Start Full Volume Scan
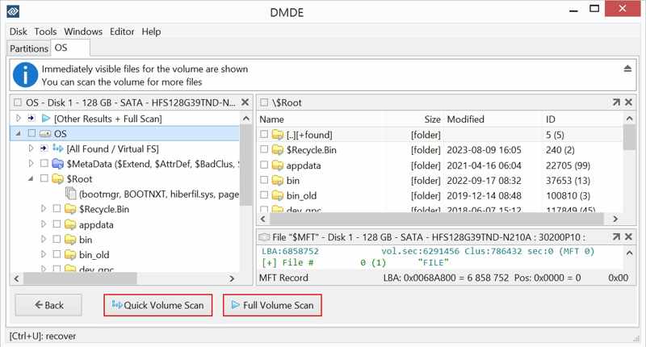Viewport: 646px width, 347px height. coord(272,305)
